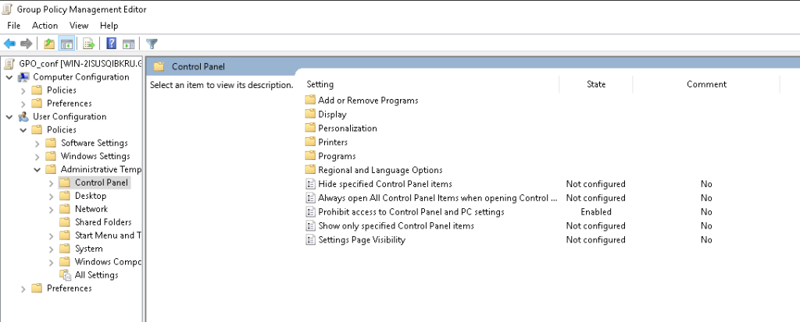Click the Export List toolbar icon

(x=89, y=44)
